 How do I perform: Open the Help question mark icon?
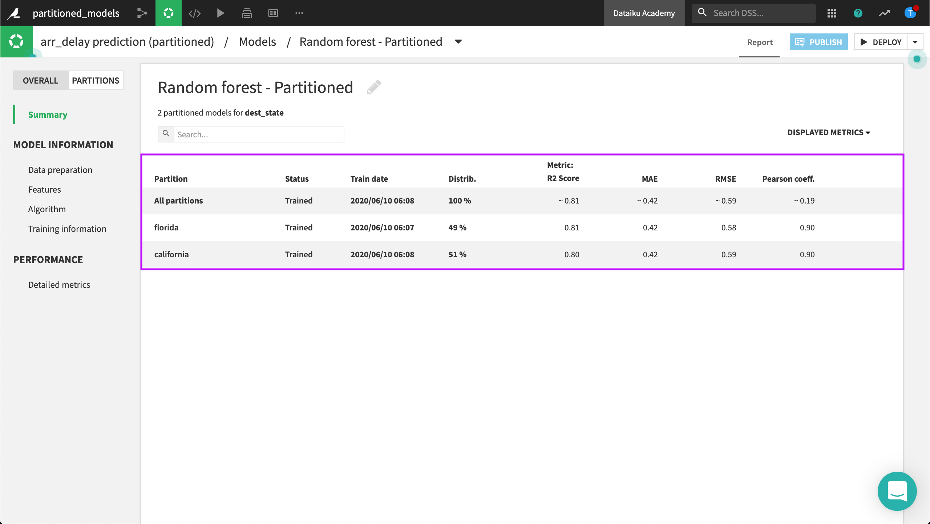tap(858, 13)
